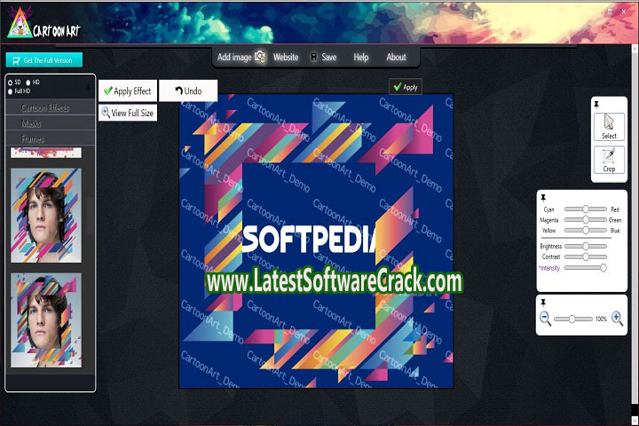Choose the Full HD radio option
The image size is (639, 426).
(10, 91)
